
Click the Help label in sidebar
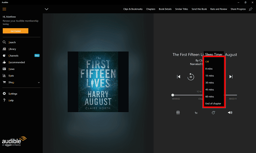pos(11,100)
